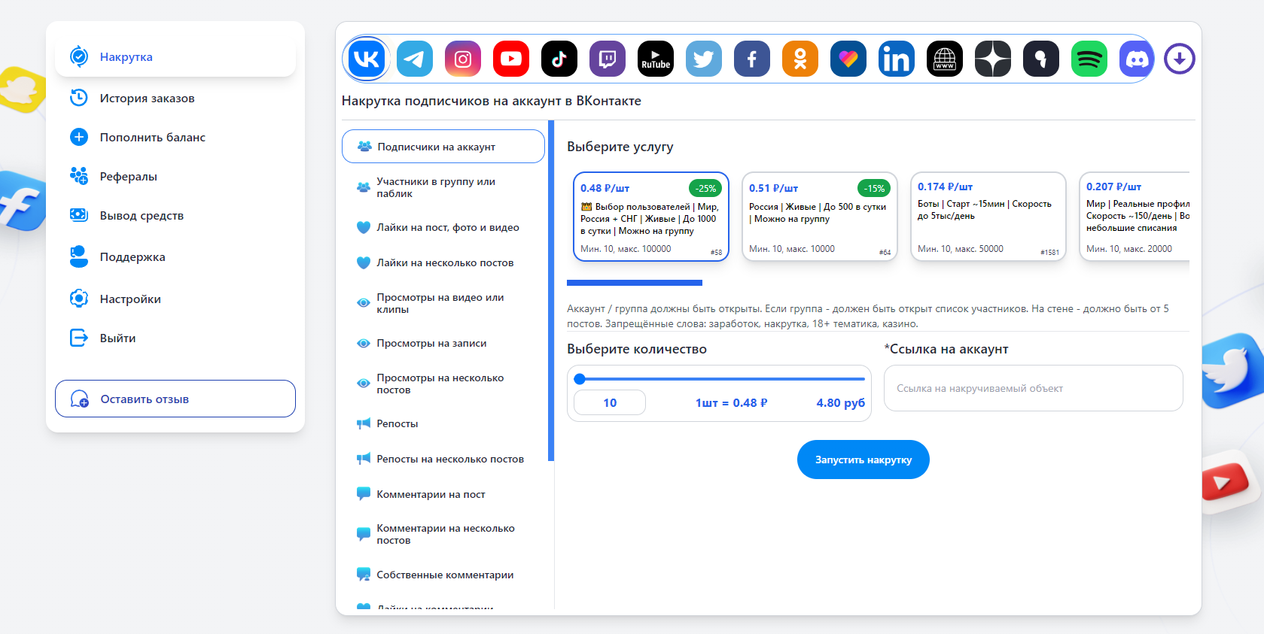Select the RuTube icon

coord(656,59)
